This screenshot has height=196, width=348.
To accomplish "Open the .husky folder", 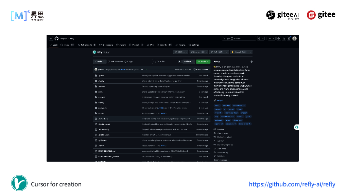I will click(x=101, y=81).
